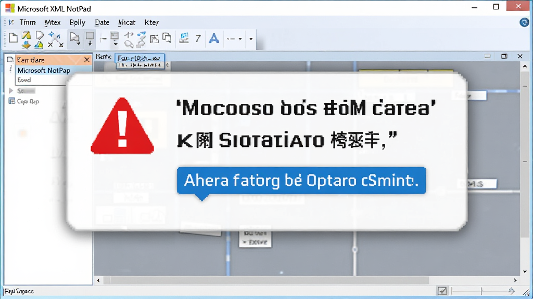The width and height of the screenshot is (533, 299).
Task: Click the app icon beside Timm menu
Action: [11, 22]
